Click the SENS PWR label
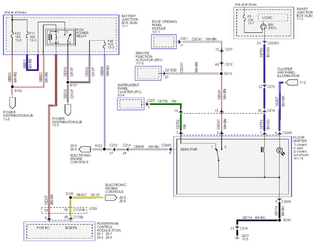 pos(189,149)
